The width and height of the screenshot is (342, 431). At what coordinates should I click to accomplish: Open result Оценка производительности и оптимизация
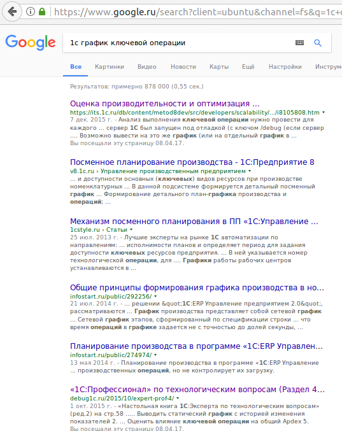[x=165, y=104]
